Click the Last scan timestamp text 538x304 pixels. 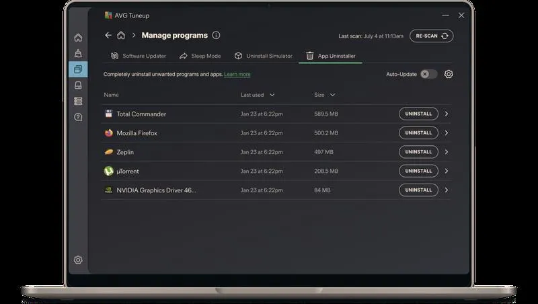click(371, 36)
